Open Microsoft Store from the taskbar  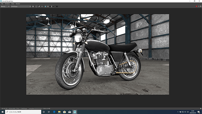point(64,112)
